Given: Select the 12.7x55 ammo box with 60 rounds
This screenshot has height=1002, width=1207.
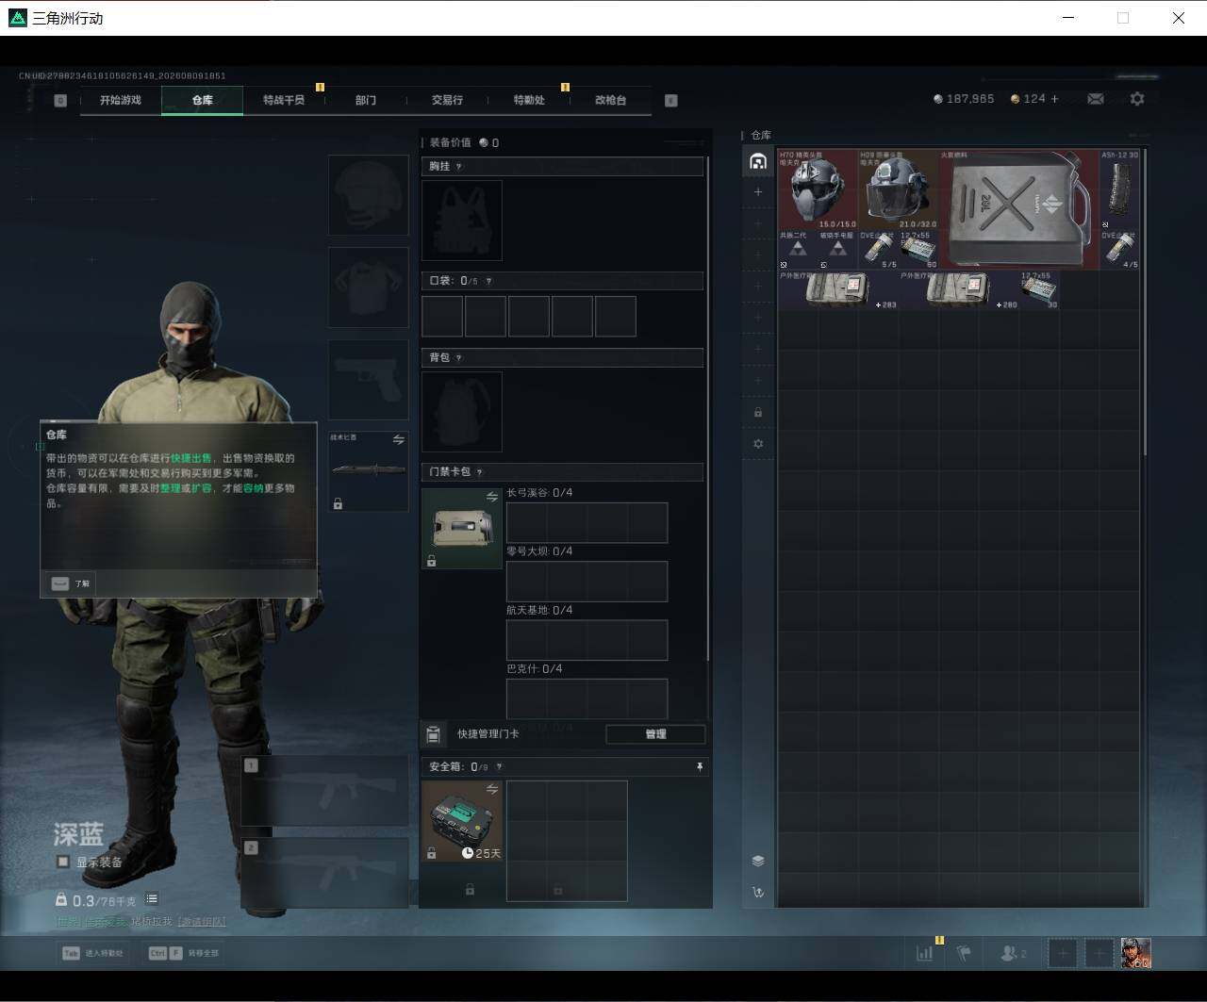Looking at the screenshot, I should pos(918,250).
